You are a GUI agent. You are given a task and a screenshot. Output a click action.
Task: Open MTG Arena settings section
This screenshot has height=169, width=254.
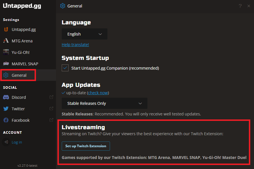click(28, 41)
